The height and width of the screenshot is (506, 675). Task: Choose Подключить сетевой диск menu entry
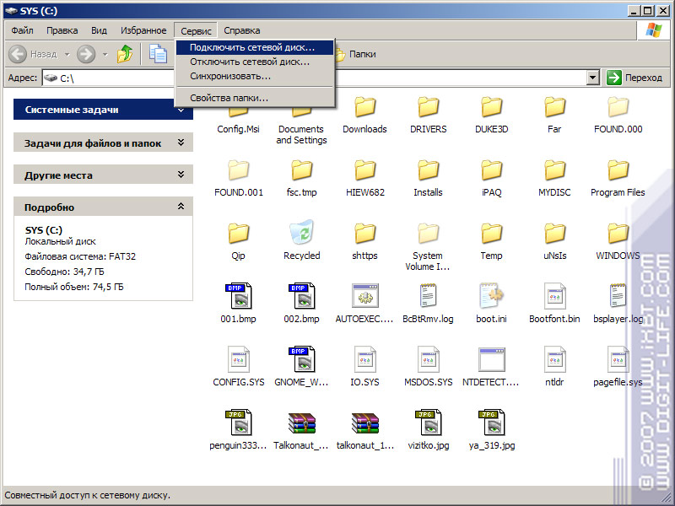pyautogui.click(x=252, y=47)
